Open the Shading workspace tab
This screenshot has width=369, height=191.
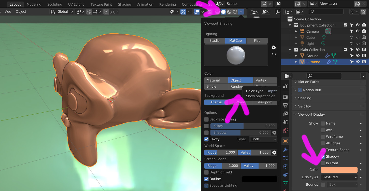(124, 4)
